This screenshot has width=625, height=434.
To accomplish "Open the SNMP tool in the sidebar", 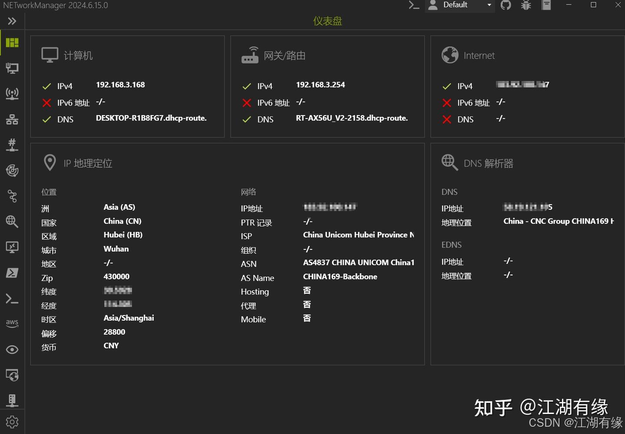I will pos(12,400).
